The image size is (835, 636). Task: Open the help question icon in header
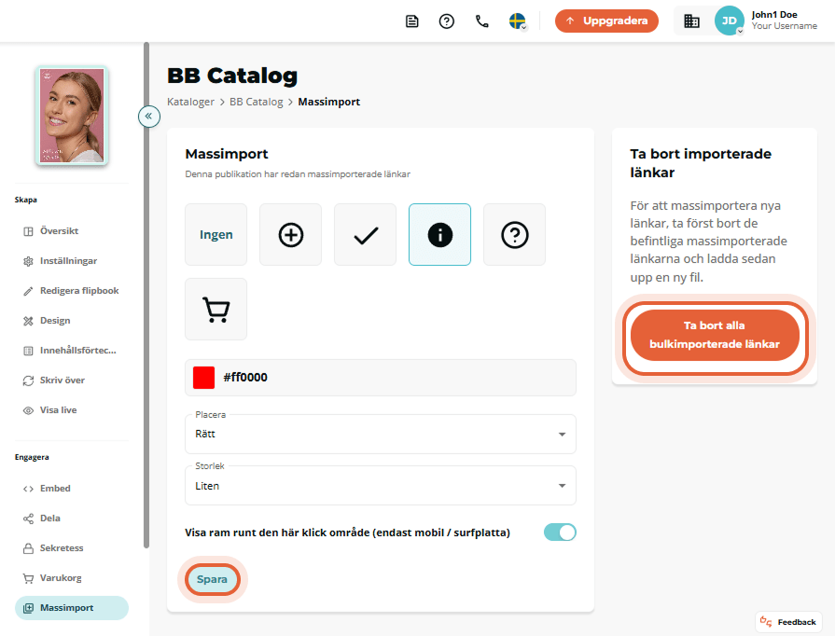[x=447, y=21]
